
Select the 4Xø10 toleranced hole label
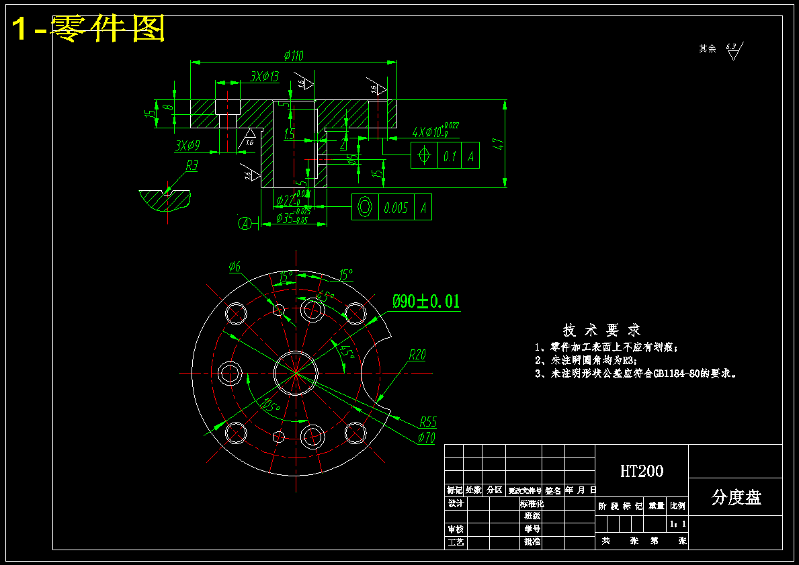point(435,130)
